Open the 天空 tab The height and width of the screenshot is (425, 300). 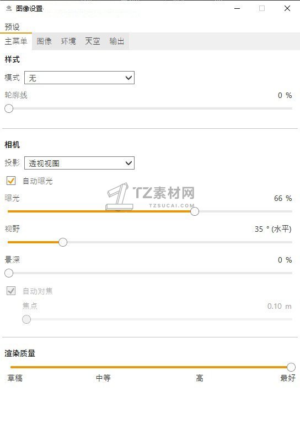coord(93,41)
